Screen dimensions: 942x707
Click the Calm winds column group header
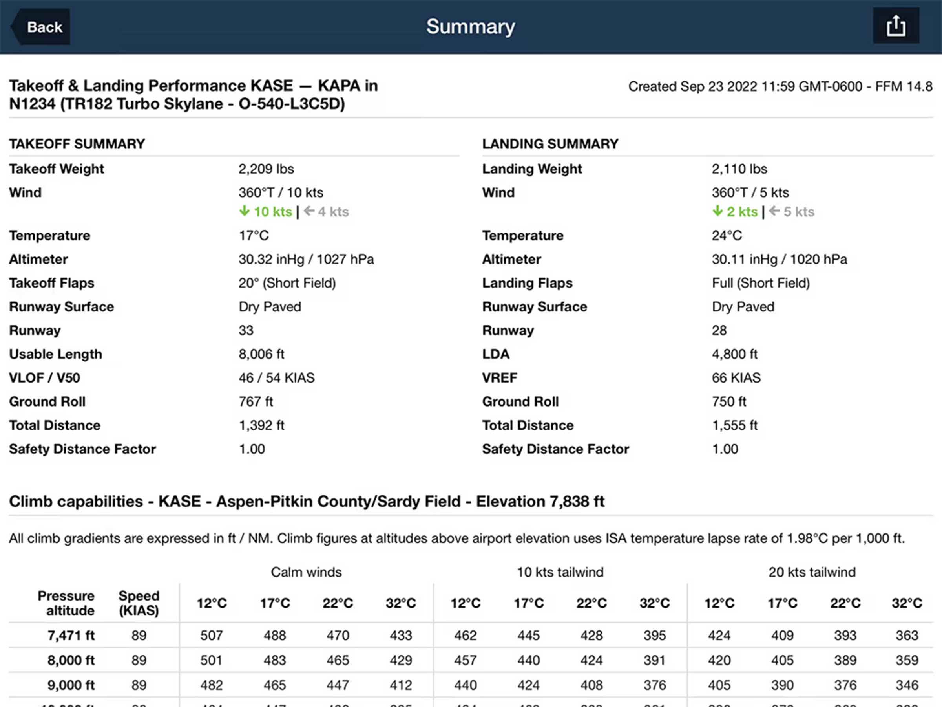306,572
